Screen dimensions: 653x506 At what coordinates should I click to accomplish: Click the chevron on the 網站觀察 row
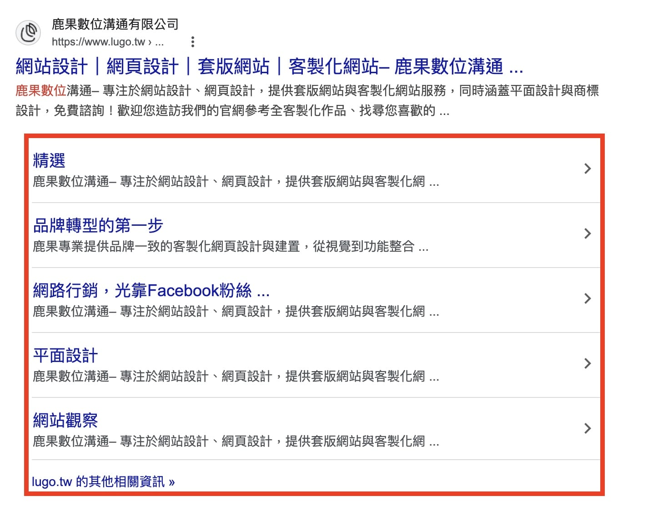tap(587, 428)
